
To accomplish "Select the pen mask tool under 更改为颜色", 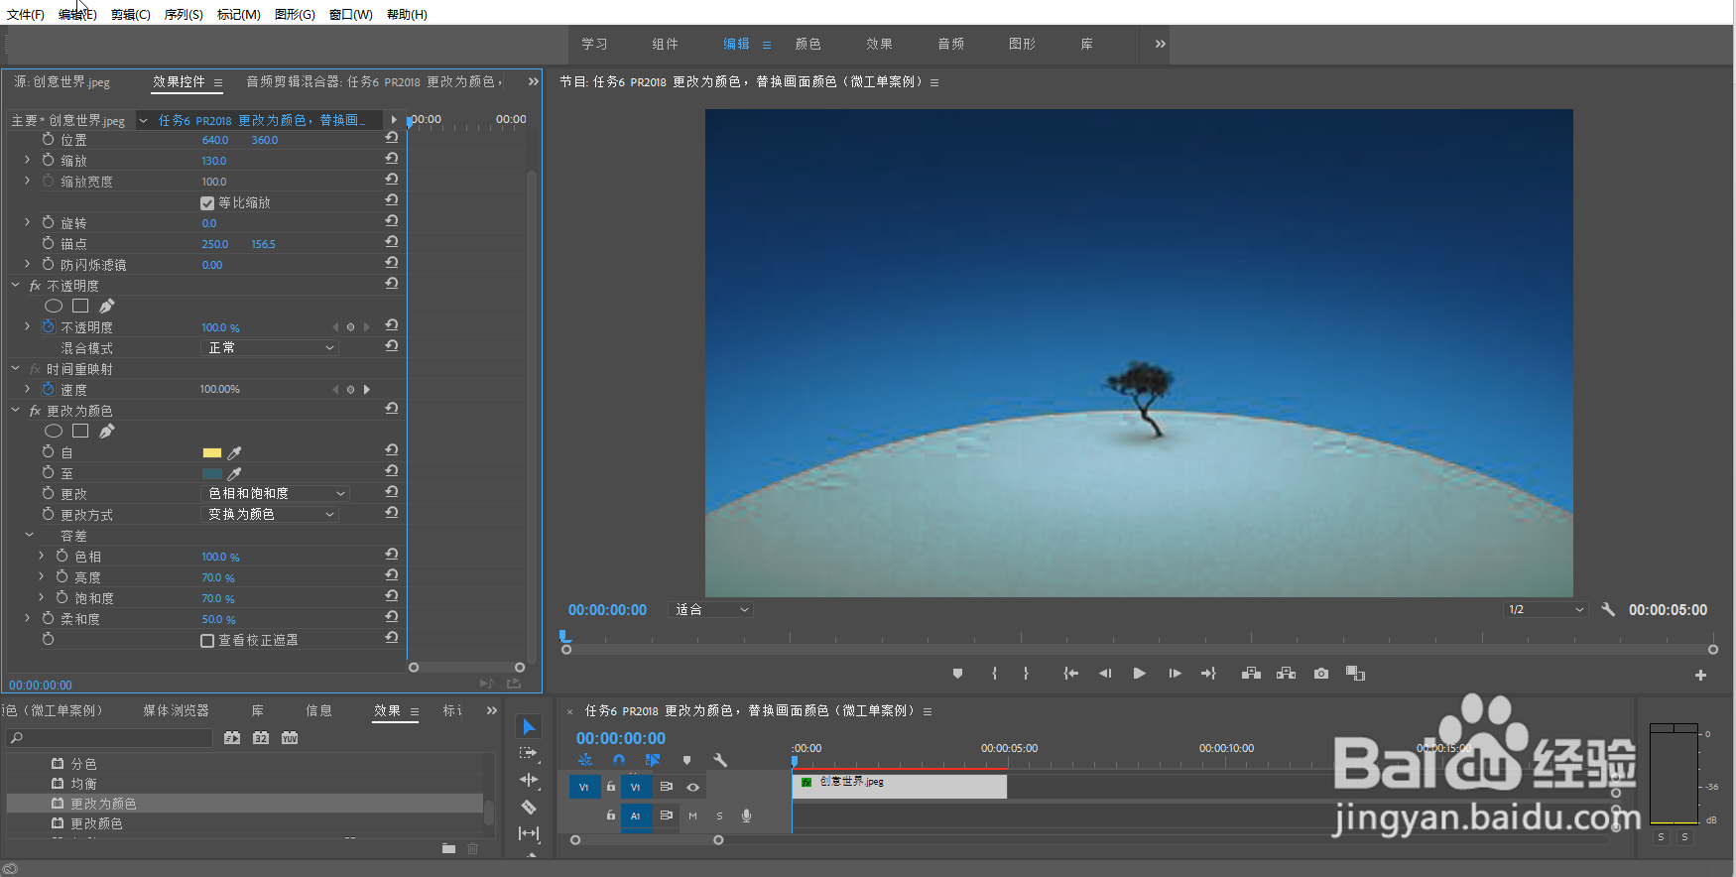I will [x=107, y=432].
